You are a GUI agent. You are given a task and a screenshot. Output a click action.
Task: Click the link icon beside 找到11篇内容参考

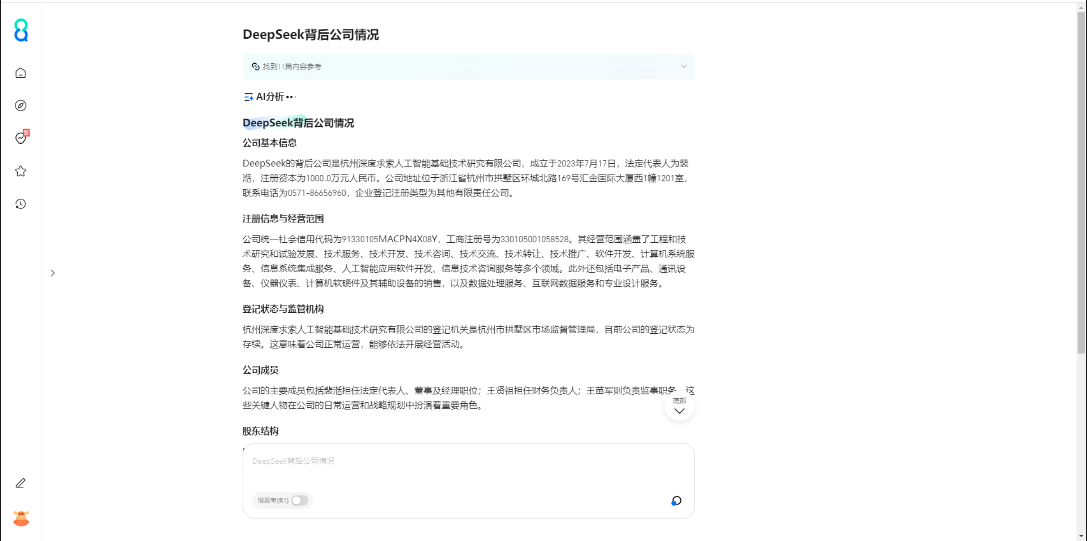pos(256,66)
